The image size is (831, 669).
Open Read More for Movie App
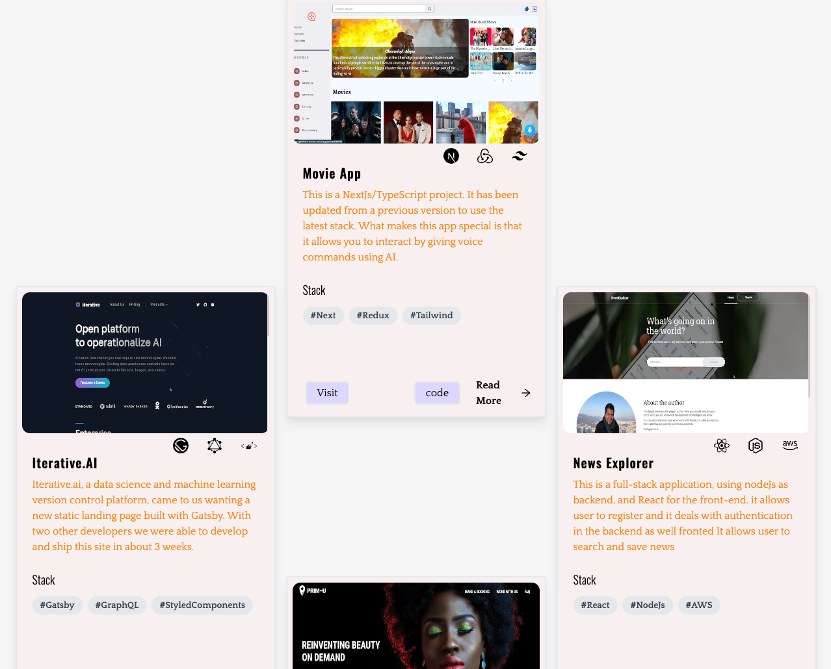pyautogui.click(x=503, y=393)
